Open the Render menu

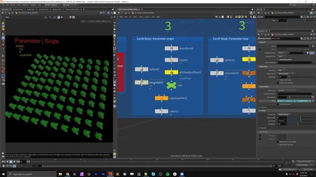[12, 5]
